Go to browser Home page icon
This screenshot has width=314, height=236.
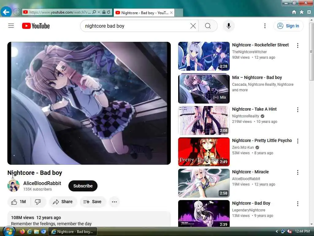tap(294, 12)
